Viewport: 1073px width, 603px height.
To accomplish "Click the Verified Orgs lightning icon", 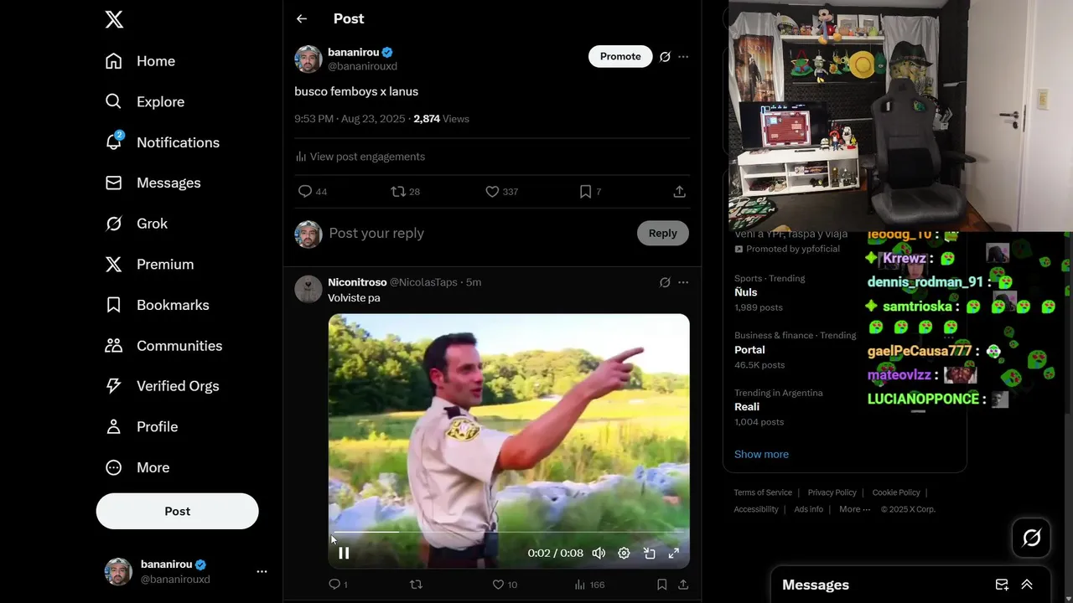I will (114, 386).
